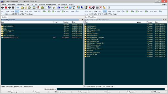Switch left panel to drive g
Screen dimensions: 168x94
pyautogui.click(x=22, y=11)
